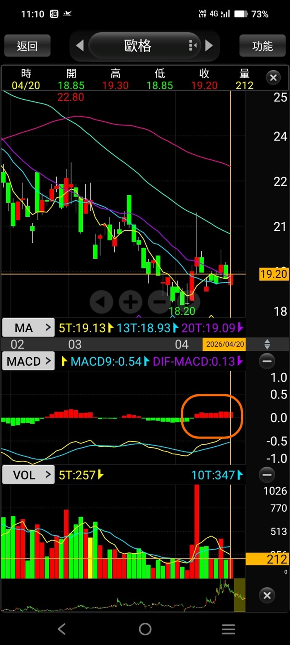Tap the Android home circle button

click(x=145, y=629)
